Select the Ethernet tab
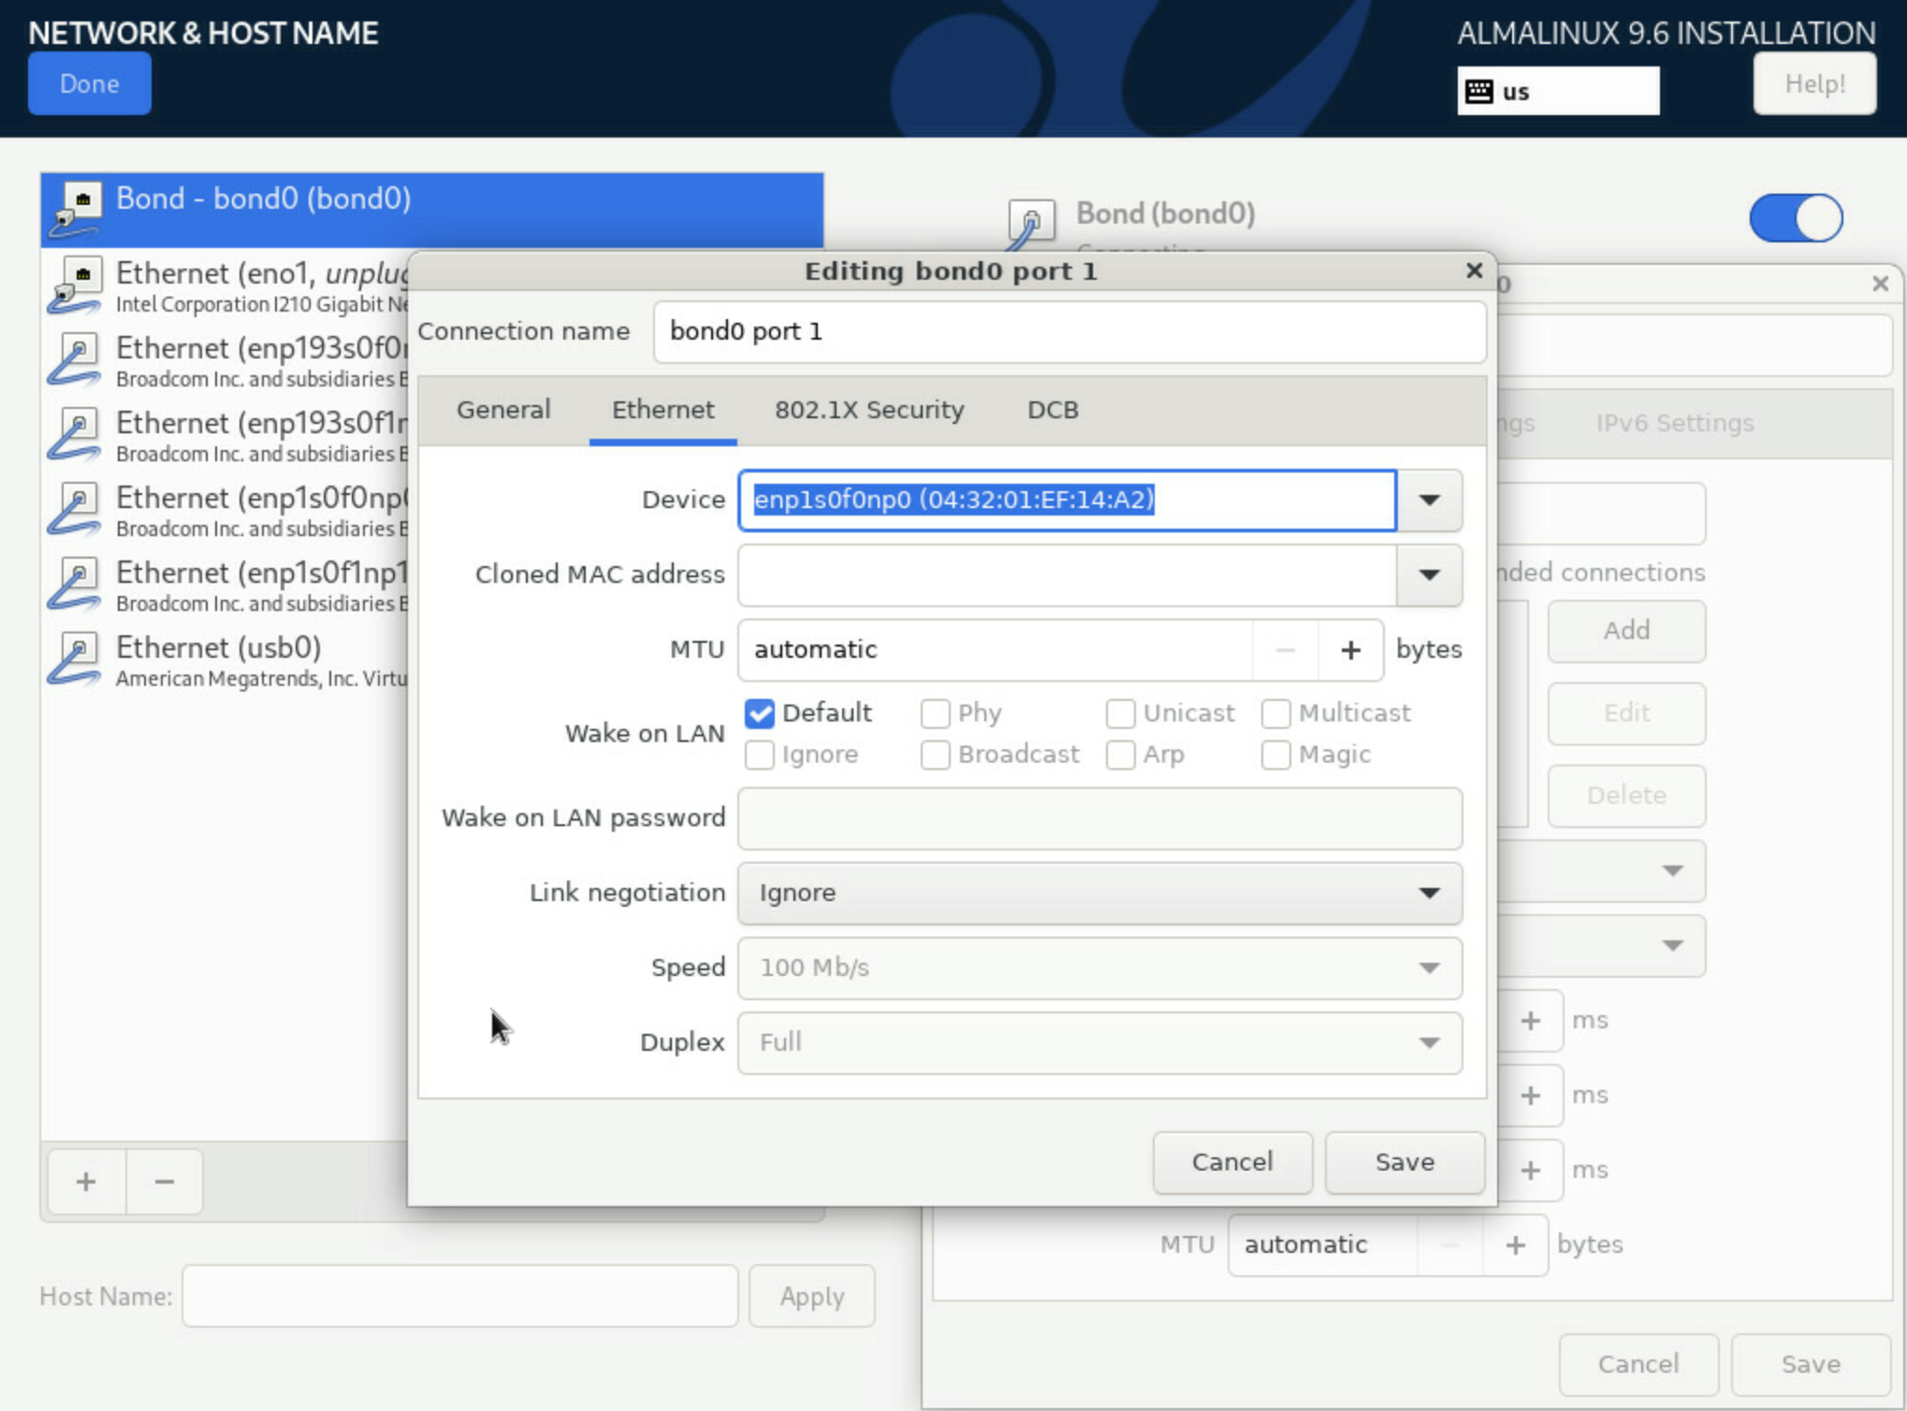 (x=662, y=410)
